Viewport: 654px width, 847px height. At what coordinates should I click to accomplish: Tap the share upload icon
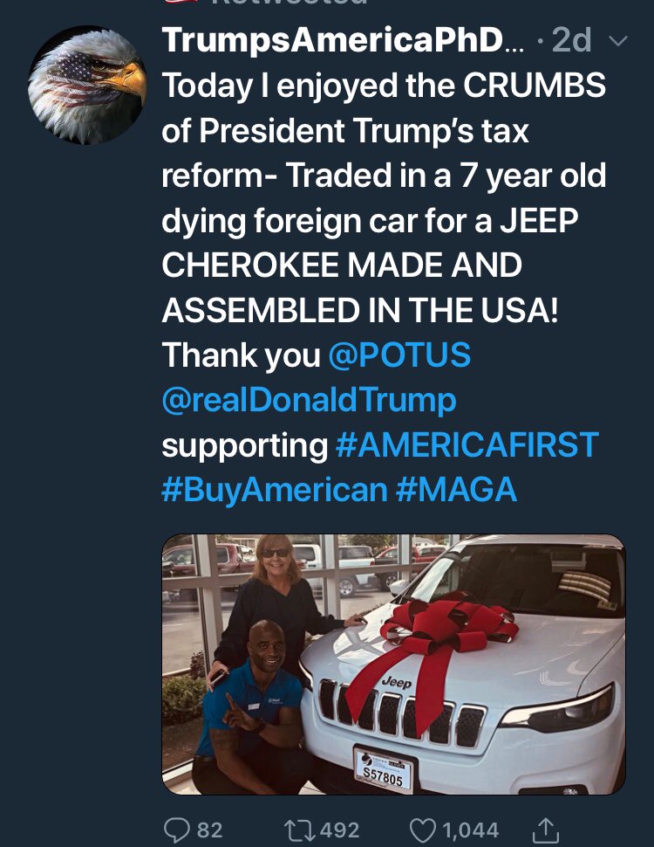coord(546,830)
